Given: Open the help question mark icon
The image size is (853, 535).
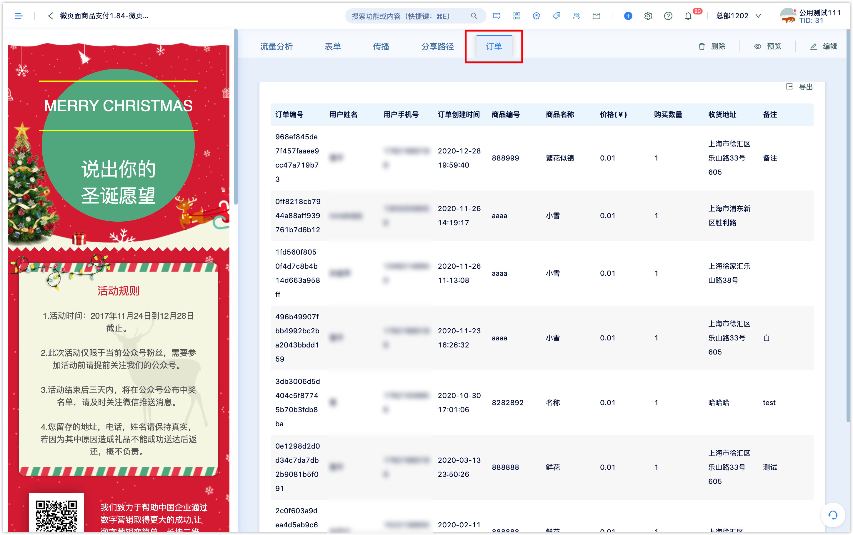Looking at the screenshot, I should [668, 16].
